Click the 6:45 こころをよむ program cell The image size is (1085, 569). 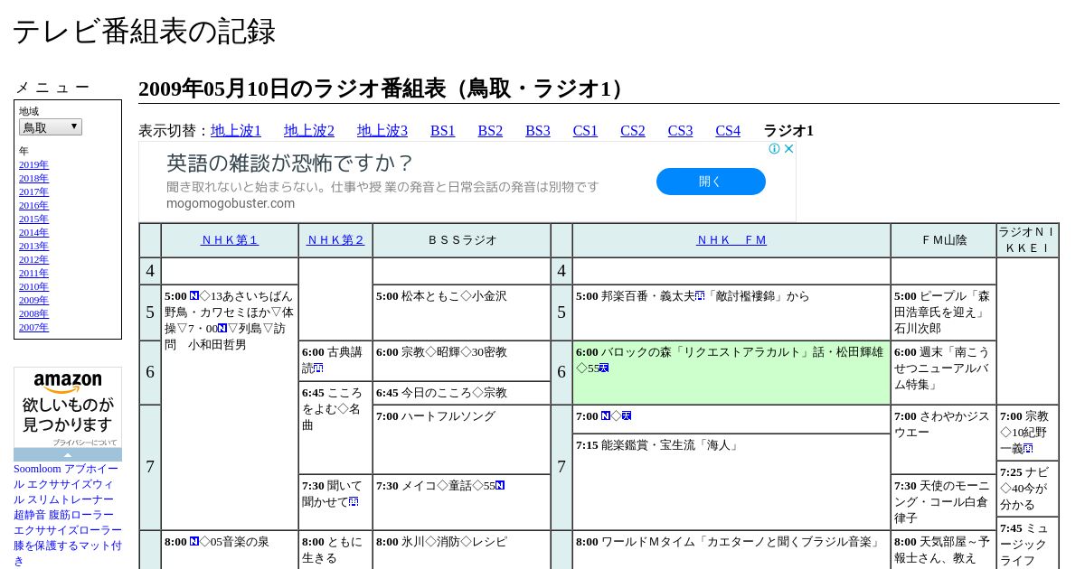click(335, 427)
